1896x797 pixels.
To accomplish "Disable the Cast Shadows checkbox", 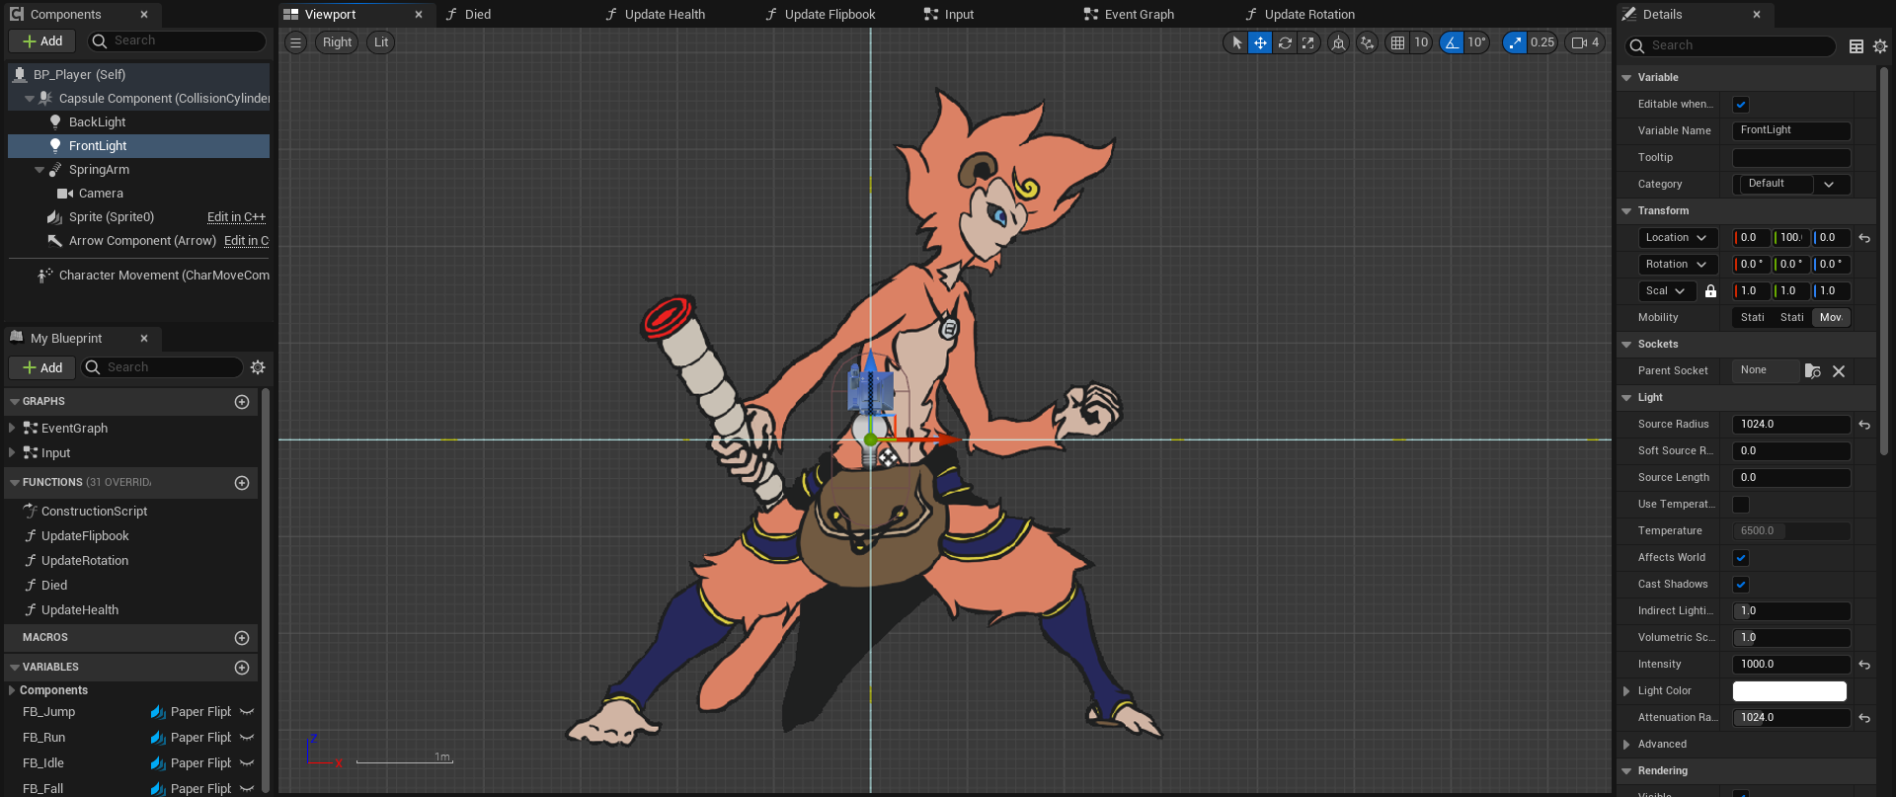I will (x=1741, y=585).
